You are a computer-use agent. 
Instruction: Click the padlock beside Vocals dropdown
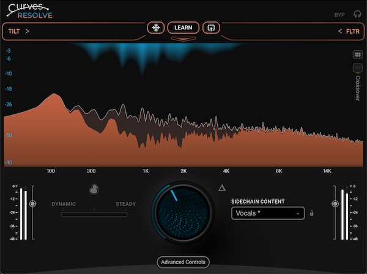coord(312,213)
